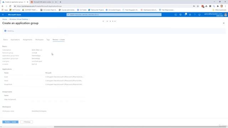Open the Azure notifications bell
Screen dimensions: 228x128
(x=185, y=15)
